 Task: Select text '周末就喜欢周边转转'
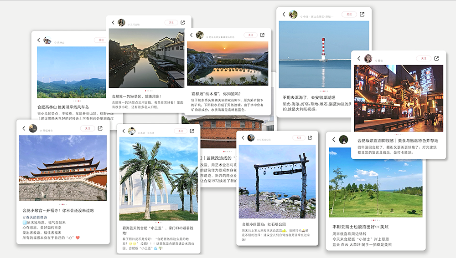coord(350,233)
